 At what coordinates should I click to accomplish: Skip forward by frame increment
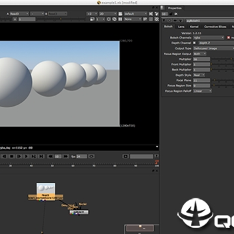[66, 156]
